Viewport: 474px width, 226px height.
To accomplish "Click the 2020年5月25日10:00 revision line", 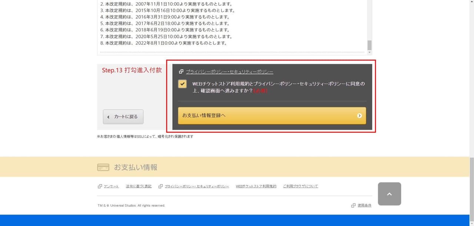I will [x=166, y=36].
